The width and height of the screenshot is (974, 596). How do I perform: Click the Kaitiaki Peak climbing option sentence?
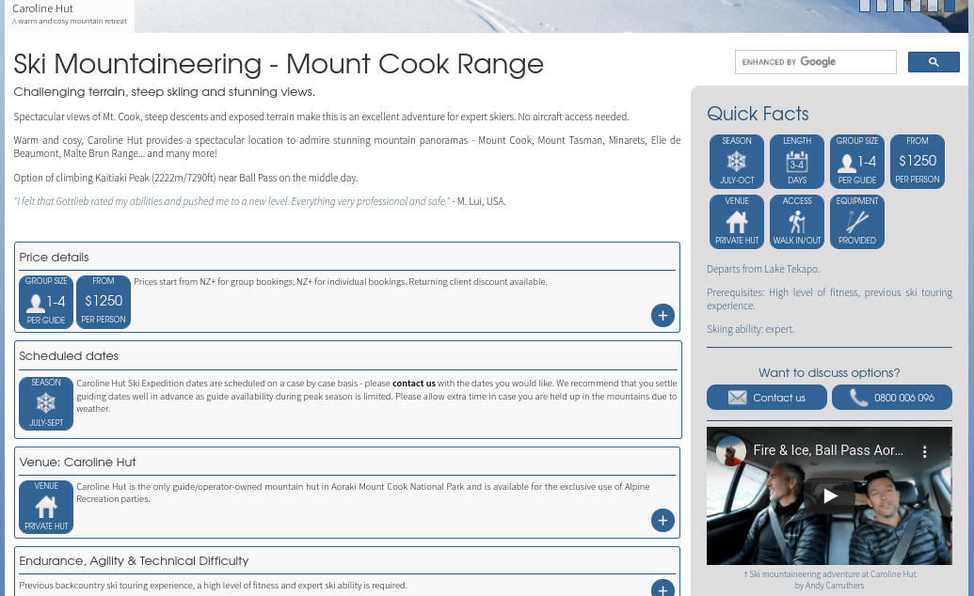pos(185,178)
